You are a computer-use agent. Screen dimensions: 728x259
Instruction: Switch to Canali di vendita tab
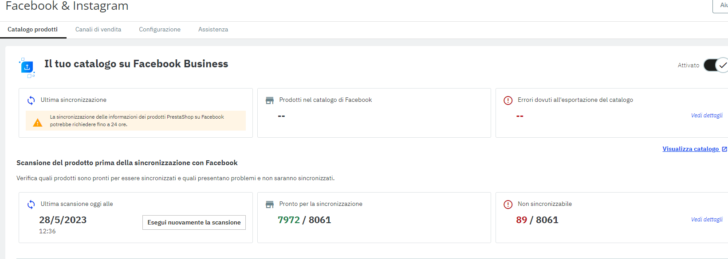(98, 30)
